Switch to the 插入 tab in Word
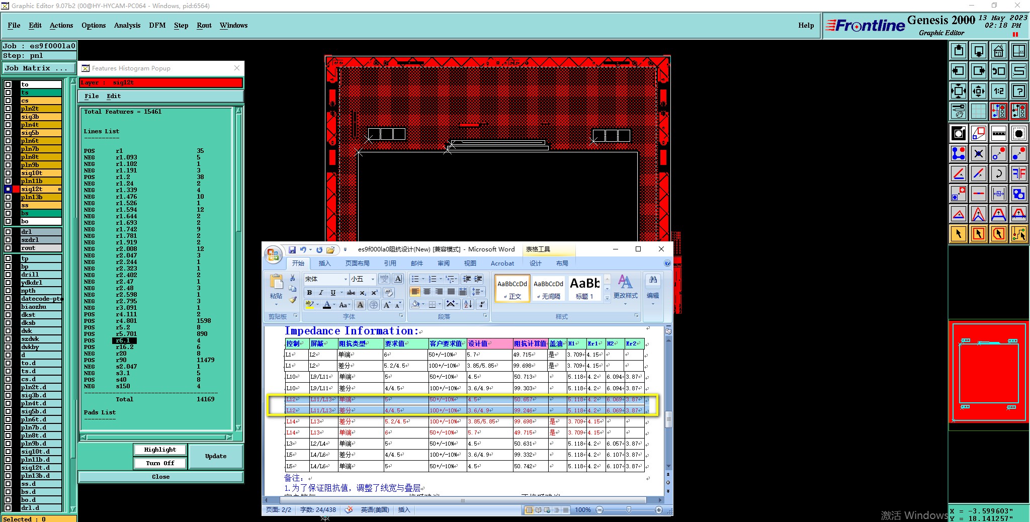 (325, 263)
